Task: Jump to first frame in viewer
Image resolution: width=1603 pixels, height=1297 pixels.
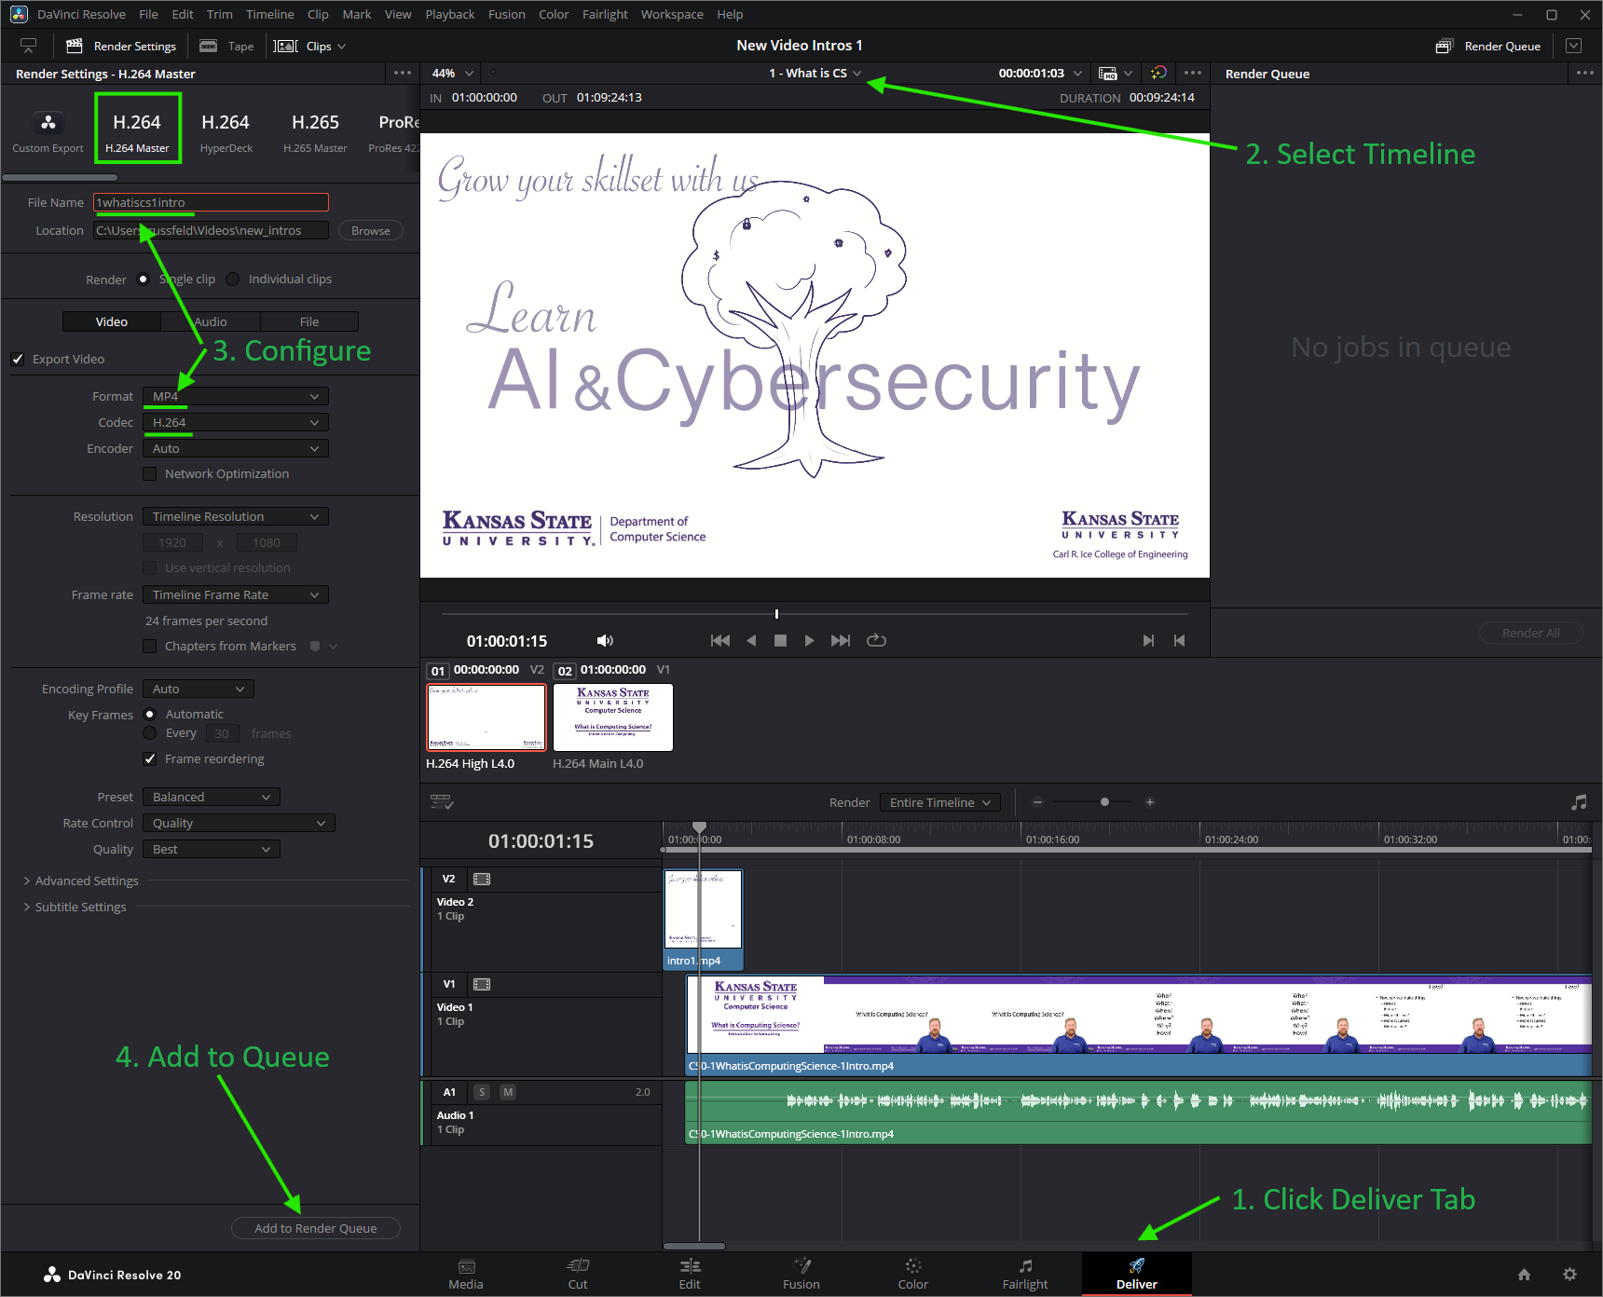Action: click(x=719, y=640)
